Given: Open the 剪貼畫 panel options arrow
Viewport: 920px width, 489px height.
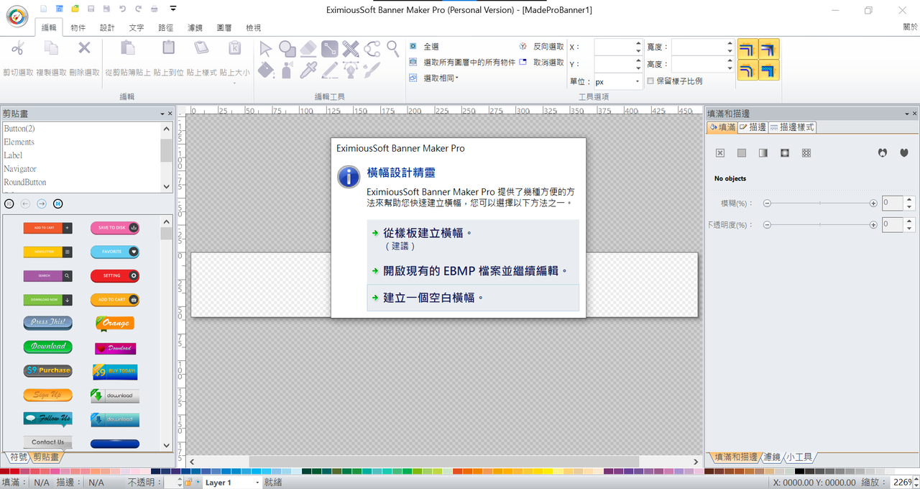Looking at the screenshot, I should 162,114.
